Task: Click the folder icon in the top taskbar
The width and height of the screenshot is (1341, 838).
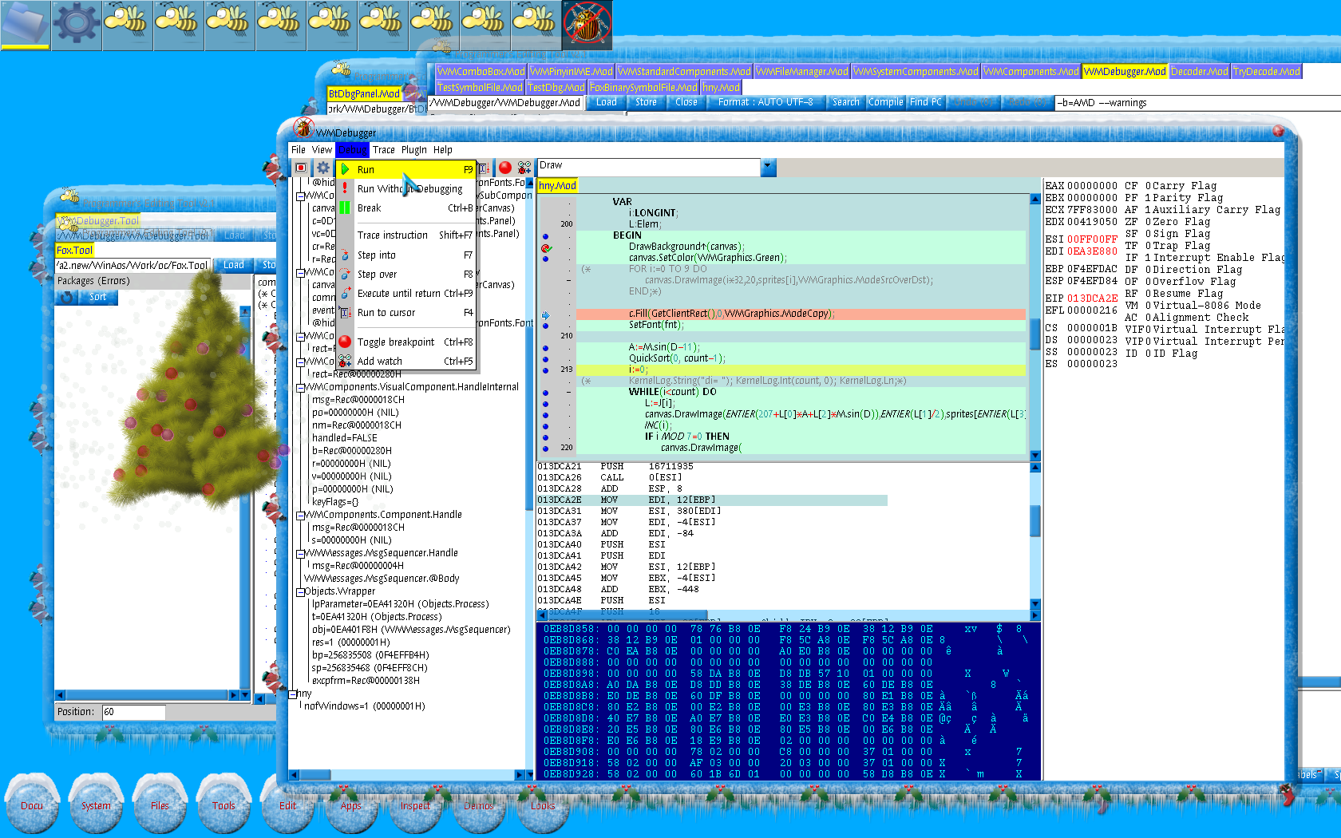Action: 26,24
